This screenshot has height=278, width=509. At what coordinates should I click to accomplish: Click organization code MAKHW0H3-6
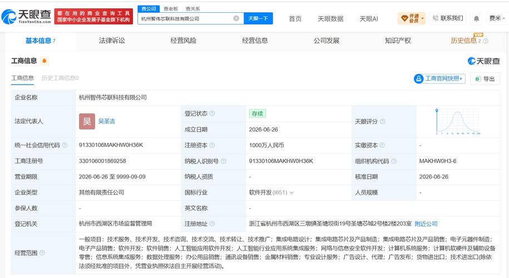point(438,161)
